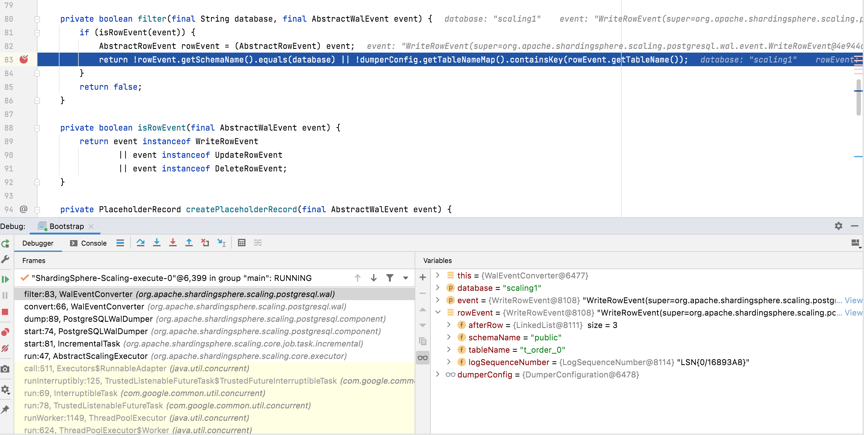Image resolution: width=864 pixels, height=435 pixels.
Task: Open the View Breakpoints dialog
Action: click(5, 332)
